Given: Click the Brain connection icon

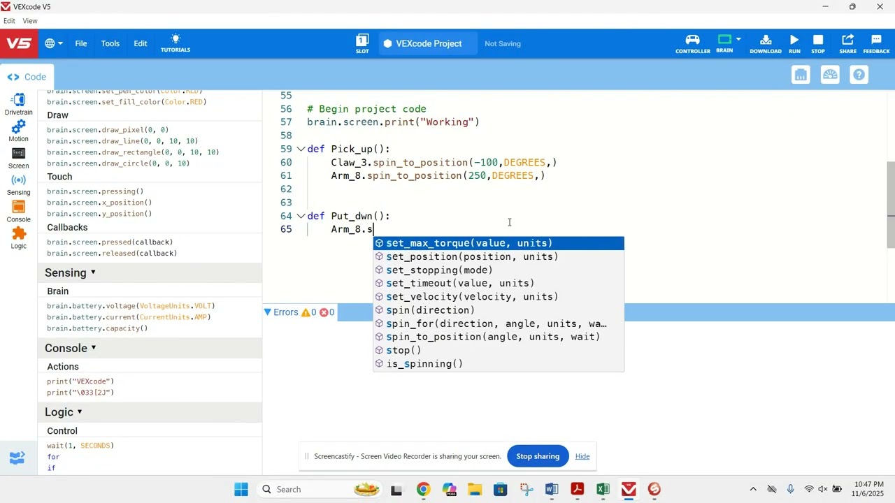Looking at the screenshot, I should coord(724,43).
